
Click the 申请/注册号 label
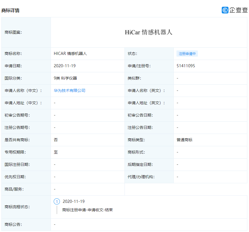(x=139, y=66)
